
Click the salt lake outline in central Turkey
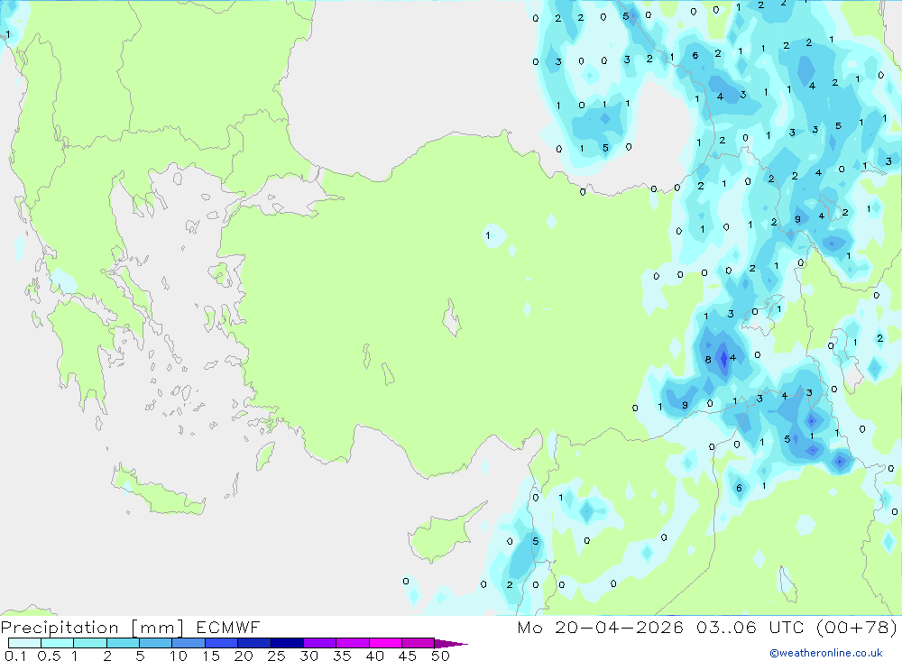pyautogui.click(x=452, y=317)
